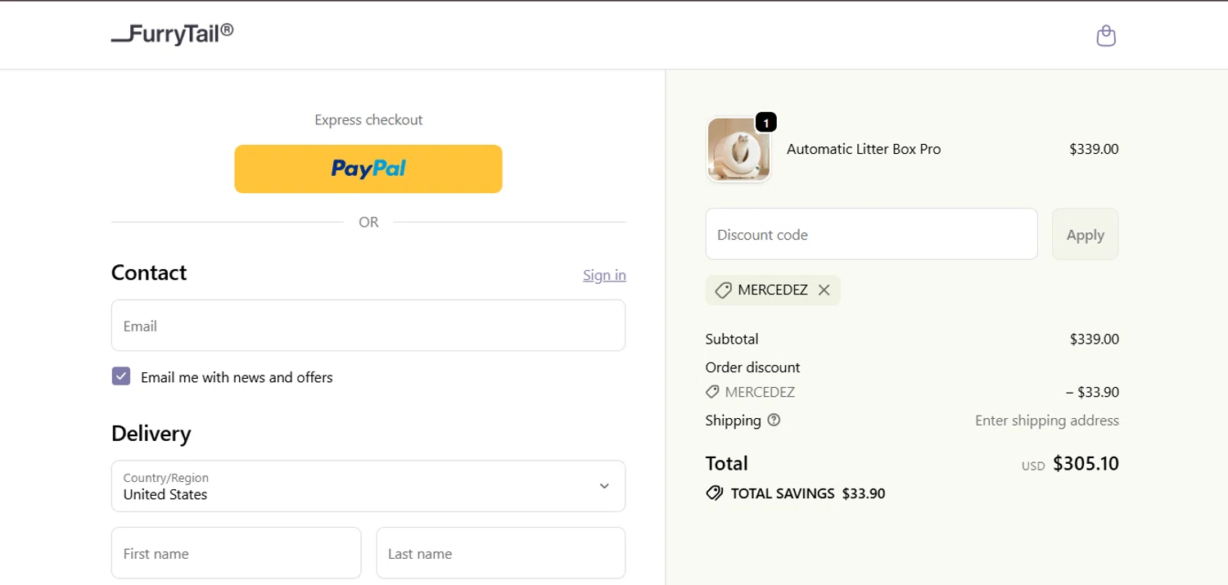
Task: Click the FurryTail logo
Action: [x=173, y=34]
